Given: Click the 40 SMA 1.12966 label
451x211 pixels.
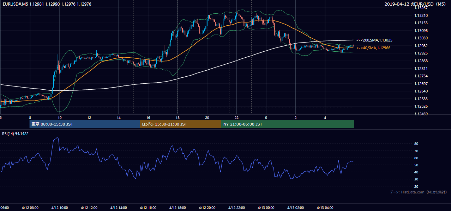Looking at the screenshot, I should tap(374, 48).
